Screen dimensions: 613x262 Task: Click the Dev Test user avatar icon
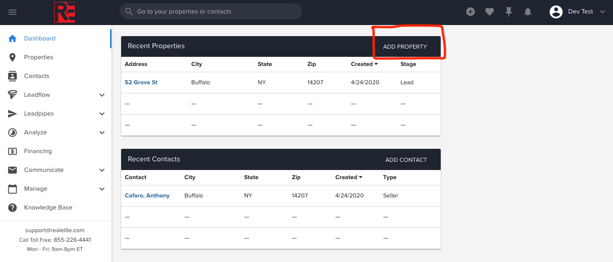[x=556, y=12]
